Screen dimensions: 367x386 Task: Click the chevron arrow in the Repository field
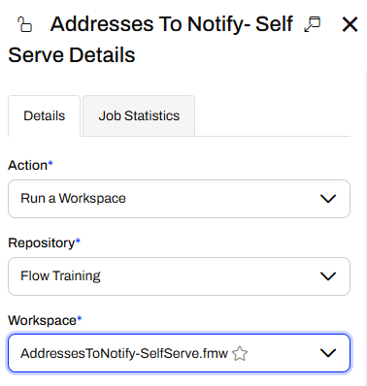click(x=328, y=276)
